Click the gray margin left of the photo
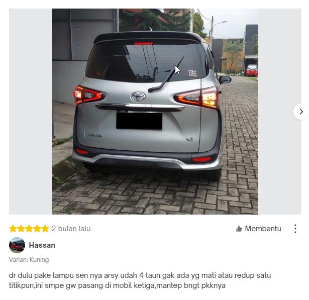Image resolution: width=309 pixels, height=300 pixels. [x=31, y=112]
